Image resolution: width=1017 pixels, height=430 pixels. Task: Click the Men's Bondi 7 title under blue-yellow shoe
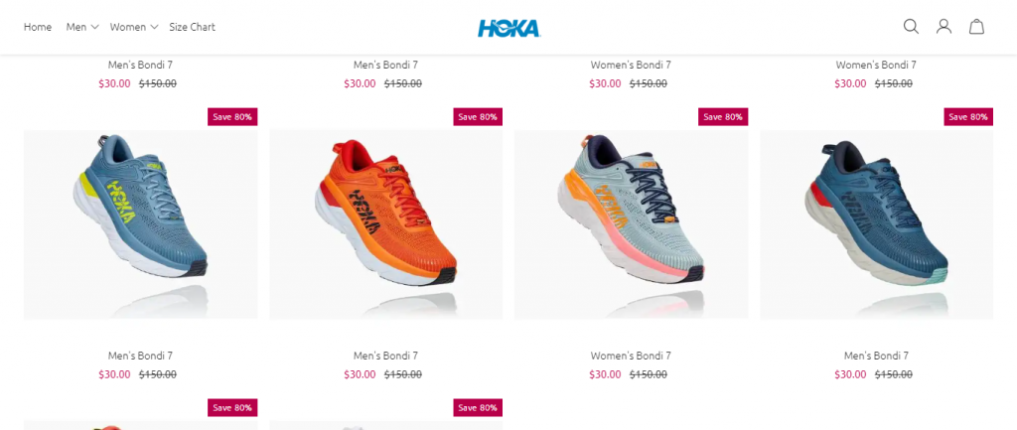[x=141, y=356]
